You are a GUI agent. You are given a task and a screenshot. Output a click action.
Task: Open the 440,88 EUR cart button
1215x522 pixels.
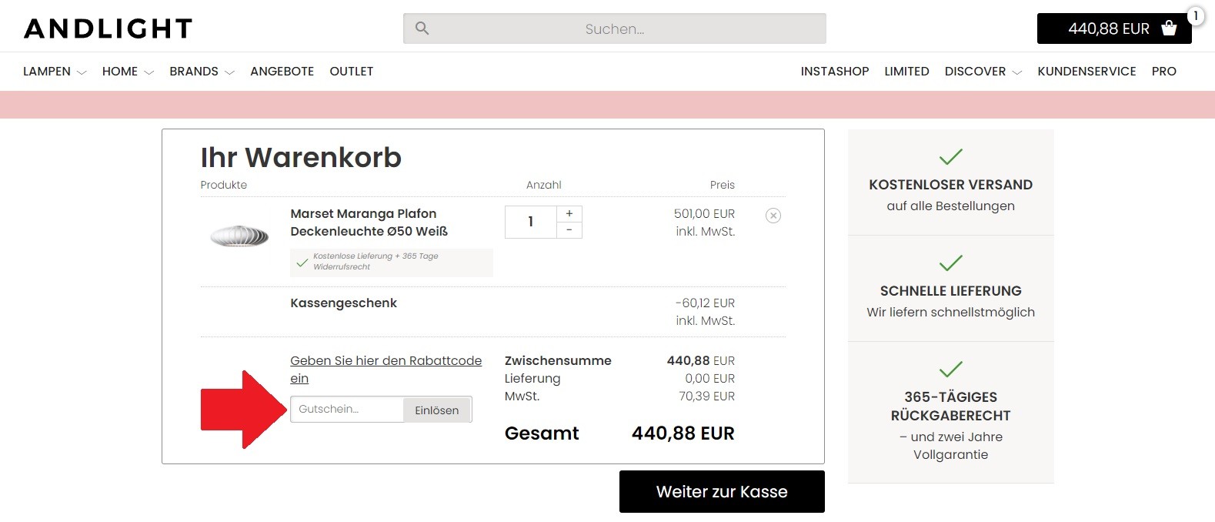click(x=1114, y=28)
